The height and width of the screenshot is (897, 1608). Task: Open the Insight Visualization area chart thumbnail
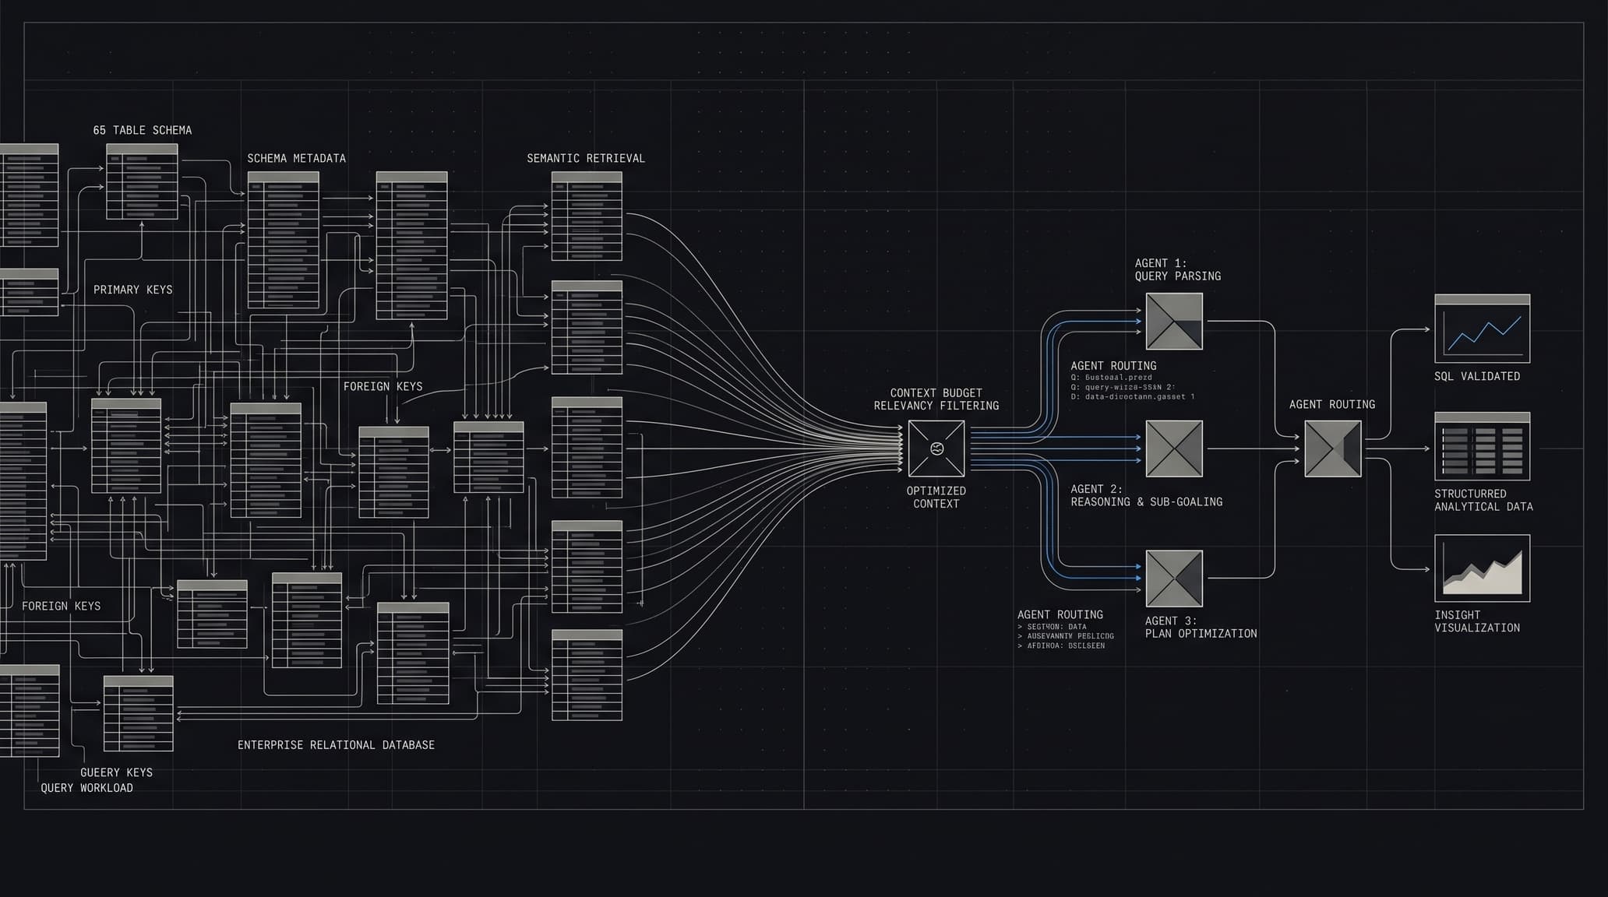coord(1482,568)
